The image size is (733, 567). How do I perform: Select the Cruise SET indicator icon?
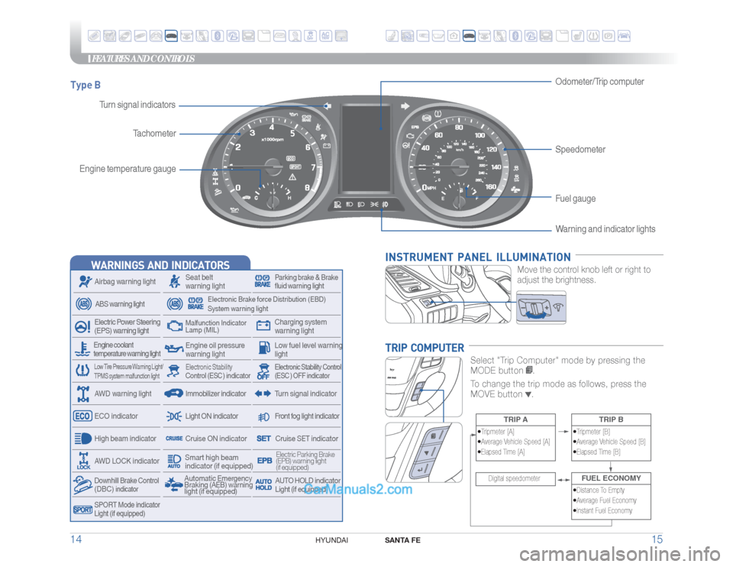tap(263, 439)
